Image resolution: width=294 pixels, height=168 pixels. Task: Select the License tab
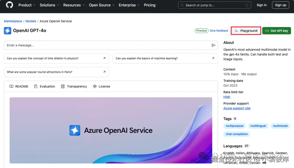pyautogui.click(x=101, y=86)
